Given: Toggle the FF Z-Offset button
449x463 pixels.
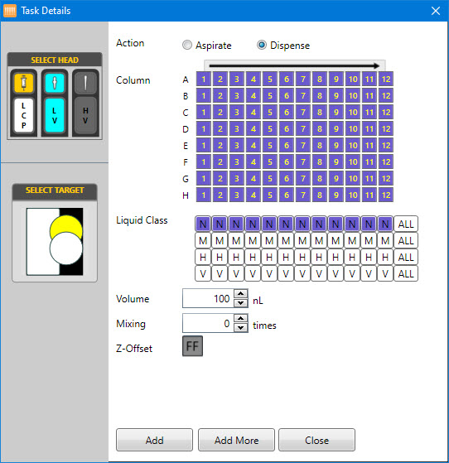Looking at the screenshot, I should (x=192, y=345).
